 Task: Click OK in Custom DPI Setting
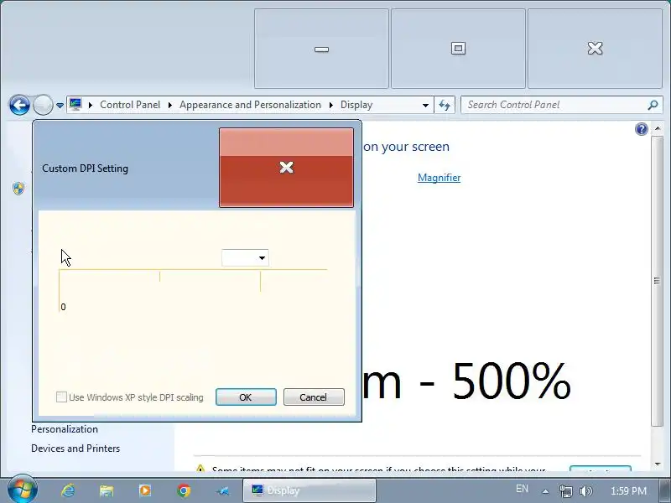[x=246, y=397]
